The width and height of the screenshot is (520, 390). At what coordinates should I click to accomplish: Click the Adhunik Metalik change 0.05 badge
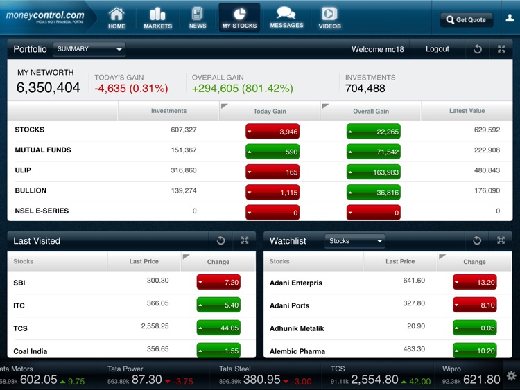point(475,328)
